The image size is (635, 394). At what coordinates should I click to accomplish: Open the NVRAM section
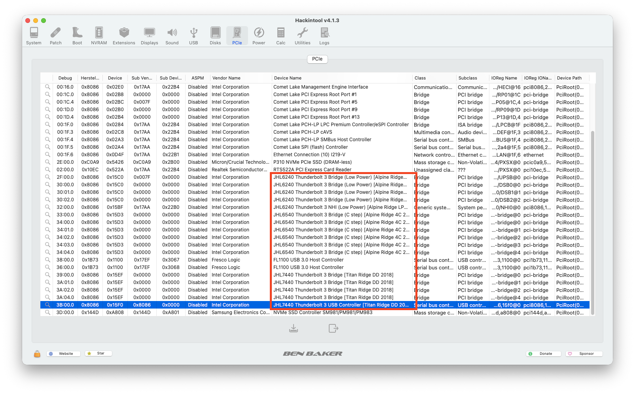point(99,36)
